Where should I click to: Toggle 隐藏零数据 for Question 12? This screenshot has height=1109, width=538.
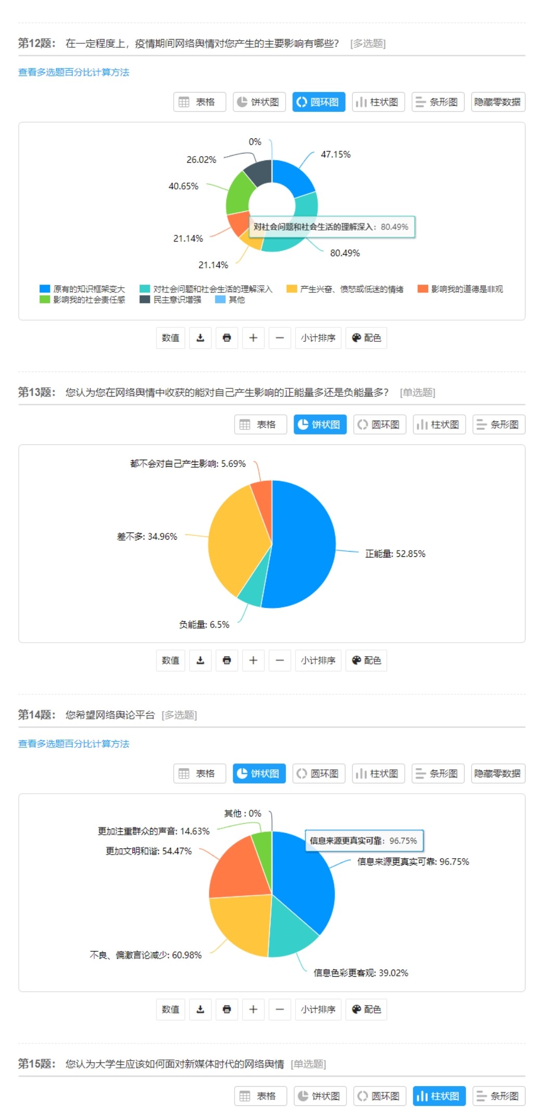pos(497,102)
